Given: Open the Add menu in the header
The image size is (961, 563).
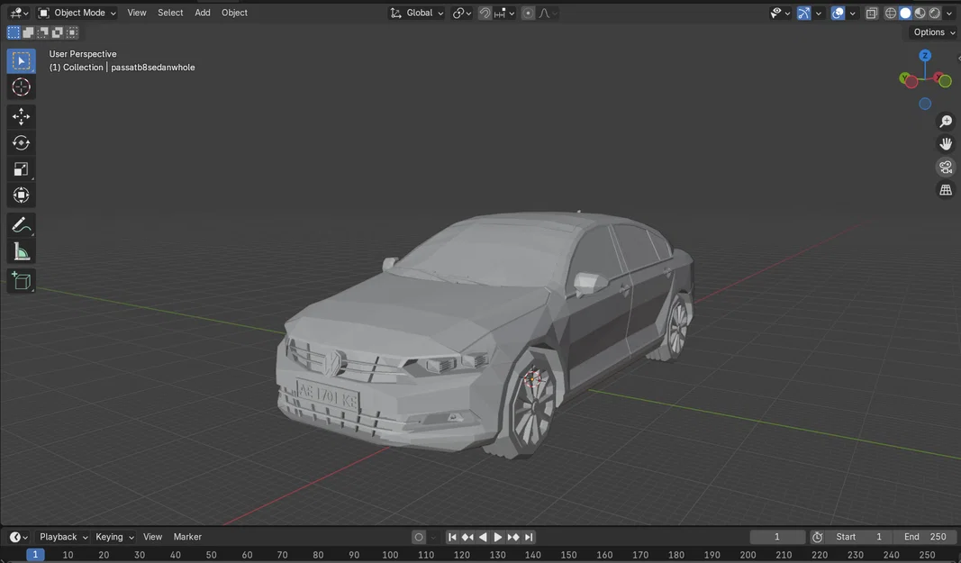Looking at the screenshot, I should pyautogui.click(x=202, y=13).
